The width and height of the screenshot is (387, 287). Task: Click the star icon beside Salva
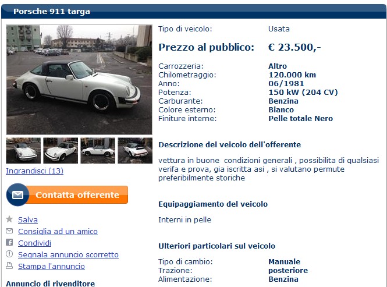9,219
